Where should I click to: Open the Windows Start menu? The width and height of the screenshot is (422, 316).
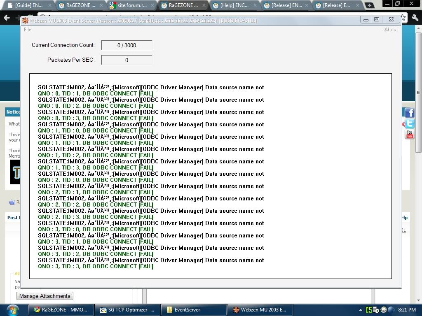click(x=12, y=310)
